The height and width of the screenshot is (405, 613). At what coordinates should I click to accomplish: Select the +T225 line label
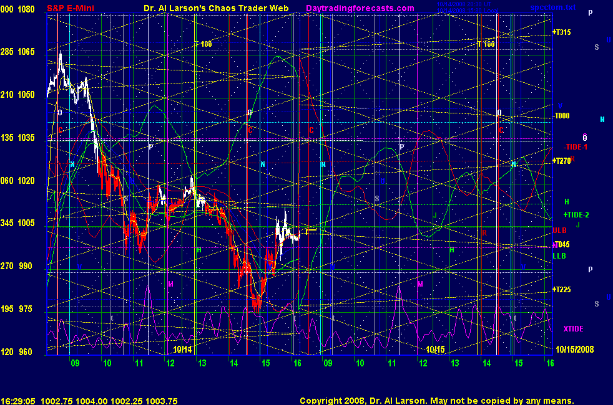562,290
